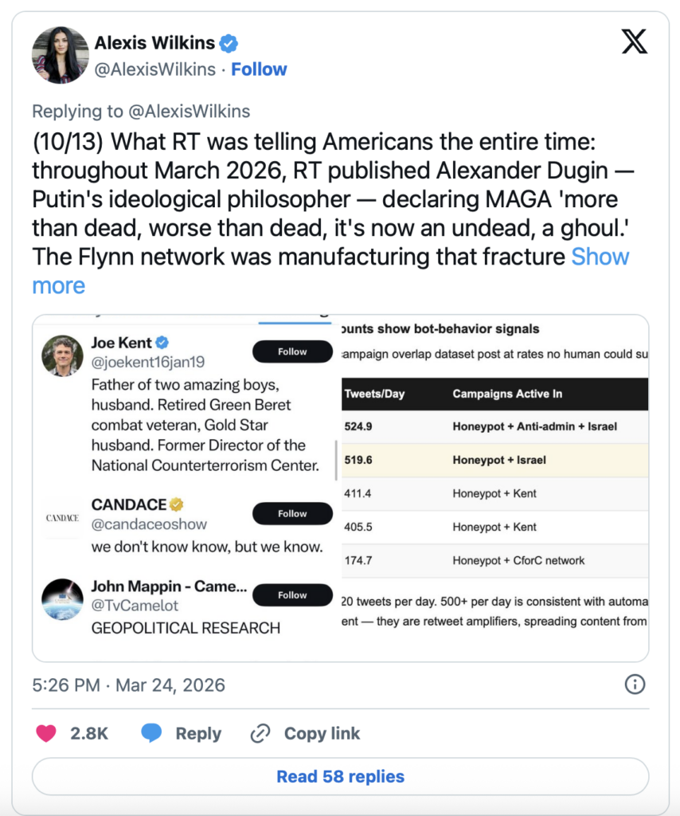680x816 pixels.
Task: Follow the CANDACE account
Action: [292, 514]
